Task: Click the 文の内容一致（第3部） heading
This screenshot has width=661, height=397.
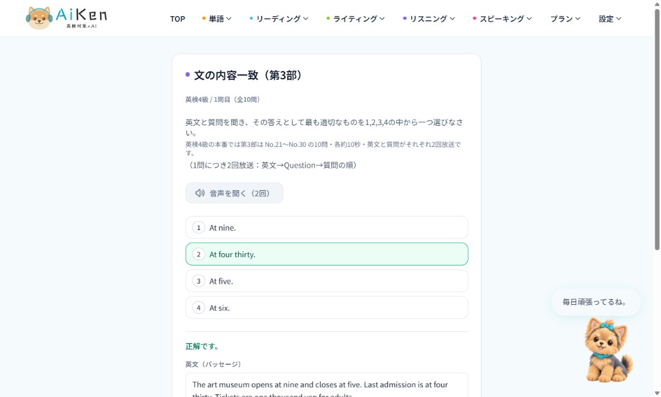Action: pos(248,75)
